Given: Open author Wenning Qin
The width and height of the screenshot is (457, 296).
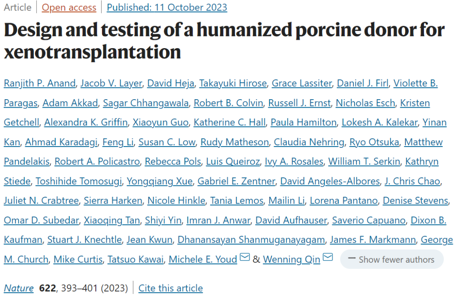Looking at the screenshot, I should click(292, 259).
